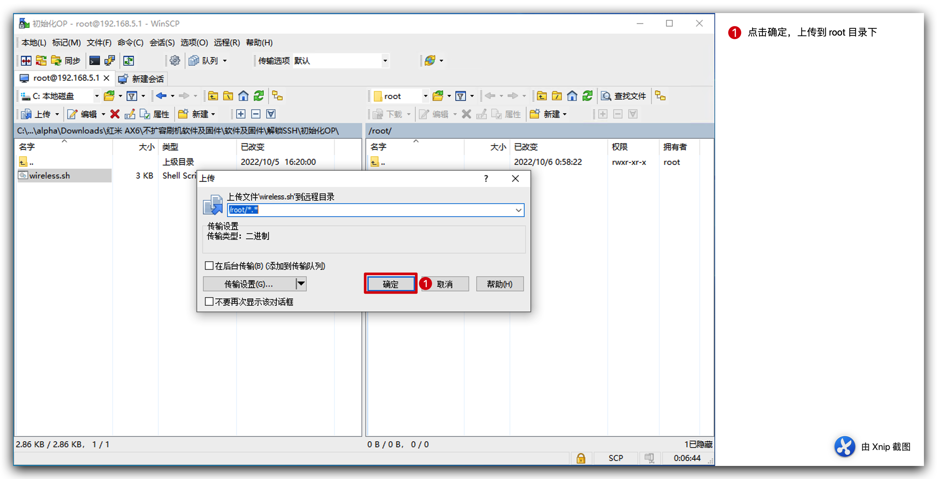Click the remote open directory folder icon

coord(438,96)
